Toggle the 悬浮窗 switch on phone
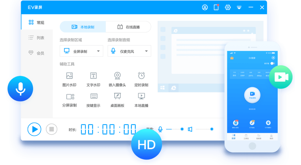 (x=273, y=63)
